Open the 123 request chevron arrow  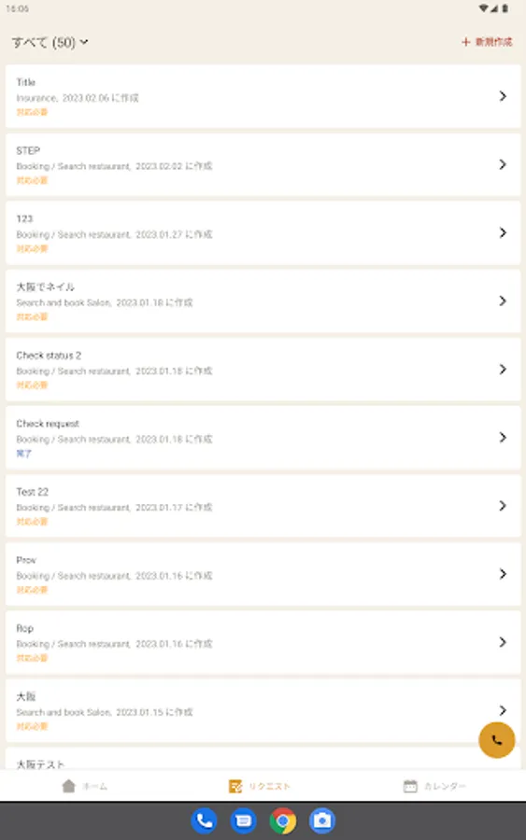[503, 232]
